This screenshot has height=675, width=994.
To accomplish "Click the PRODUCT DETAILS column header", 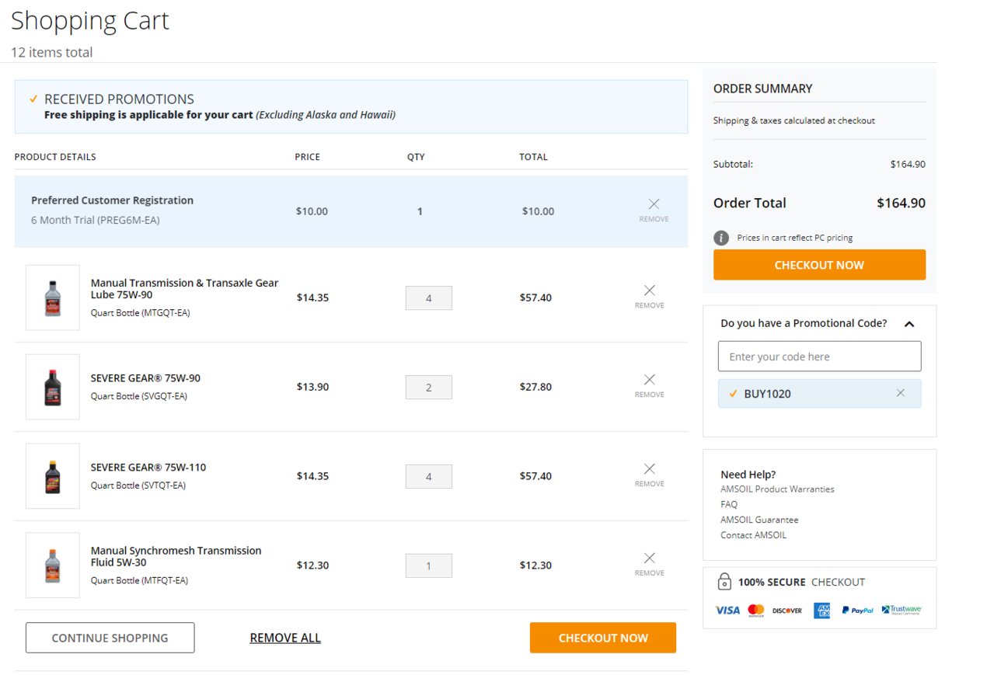I will coord(55,157).
